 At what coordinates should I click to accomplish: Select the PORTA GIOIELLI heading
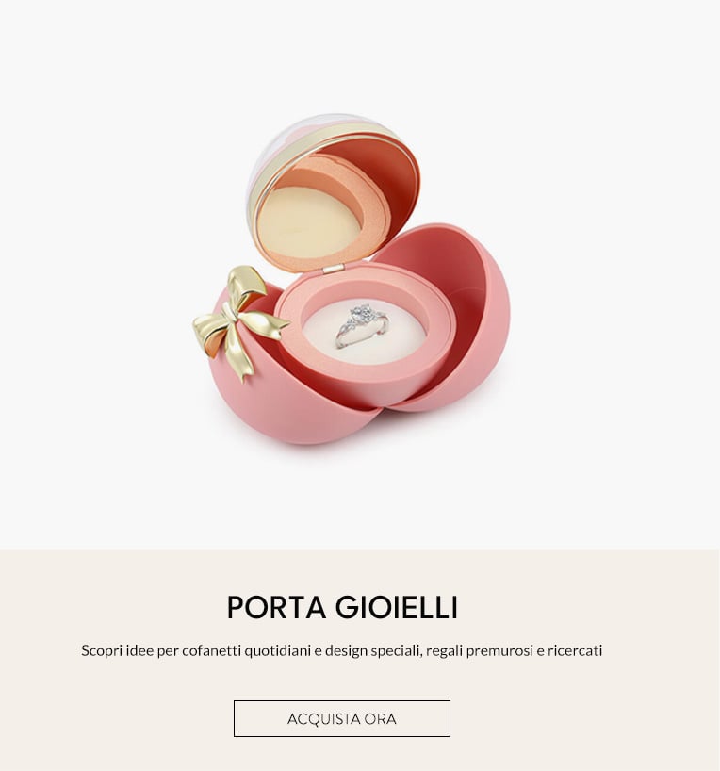342,607
